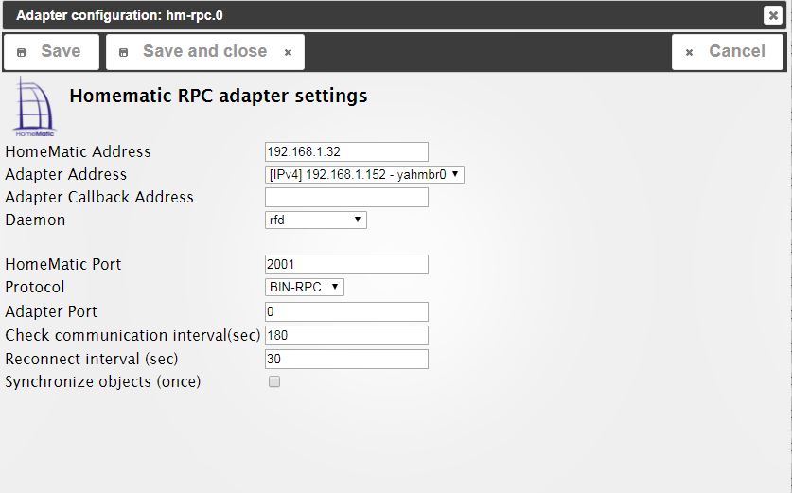Viewport: 792px width, 493px height.
Task: Open the Protocol dropdown showing BIN-RPC
Action: (305, 287)
